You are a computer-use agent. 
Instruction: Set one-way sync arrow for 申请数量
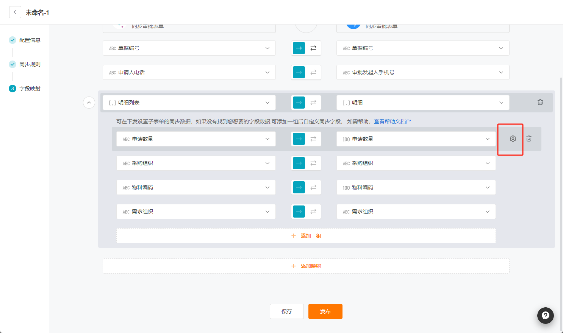[299, 139]
